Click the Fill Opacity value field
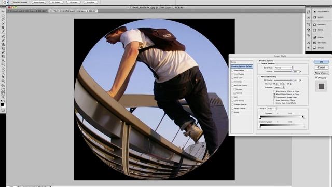The height and width of the screenshot is (187, 332). pyautogui.click(x=296, y=81)
